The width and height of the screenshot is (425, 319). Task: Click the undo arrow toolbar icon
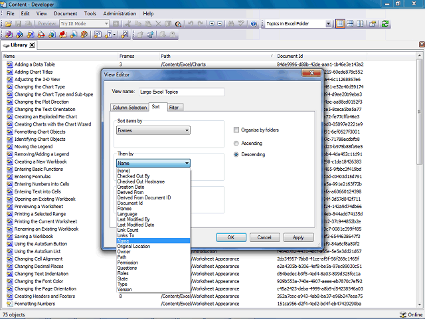point(191,24)
